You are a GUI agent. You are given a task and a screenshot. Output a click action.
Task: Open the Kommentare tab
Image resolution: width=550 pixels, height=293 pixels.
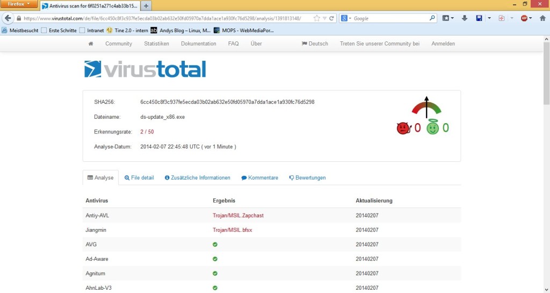[259, 177]
